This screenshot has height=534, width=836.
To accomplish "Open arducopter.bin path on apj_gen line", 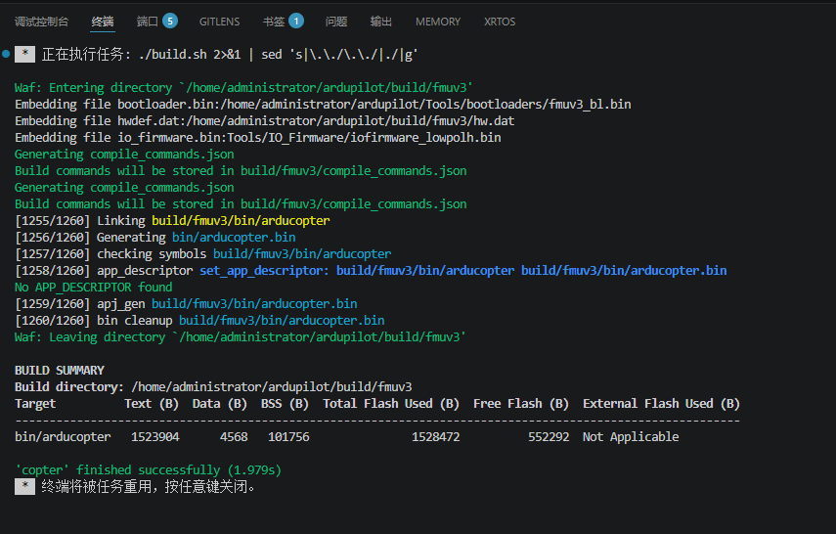I will [x=254, y=303].
